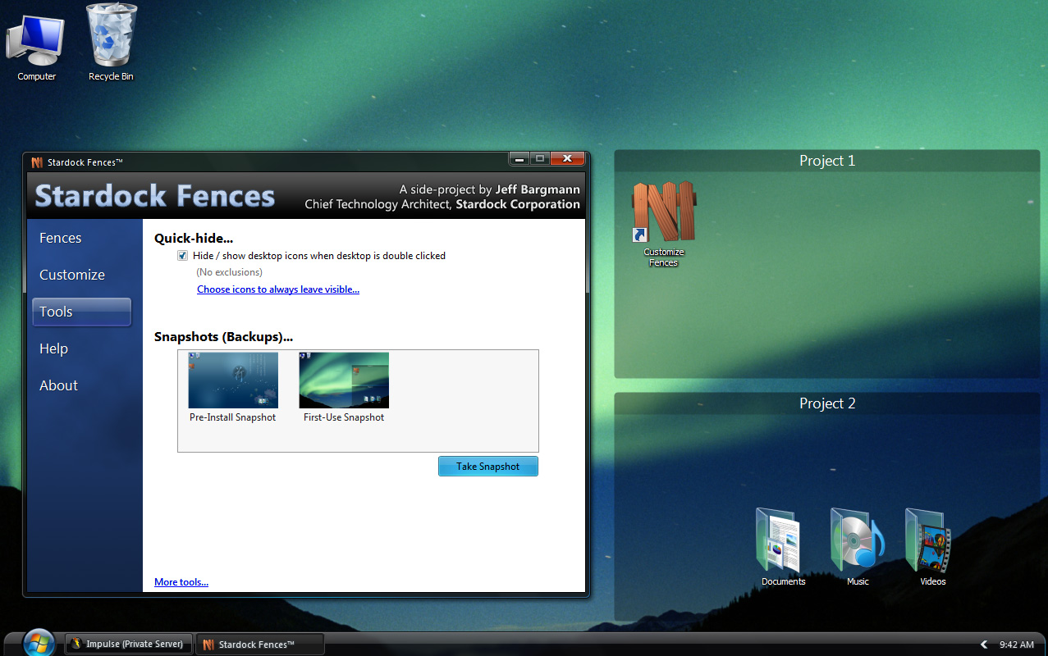The width and height of the screenshot is (1048, 656).
Task: Open the Computer desktop icon
Action: tap(36, 43)
